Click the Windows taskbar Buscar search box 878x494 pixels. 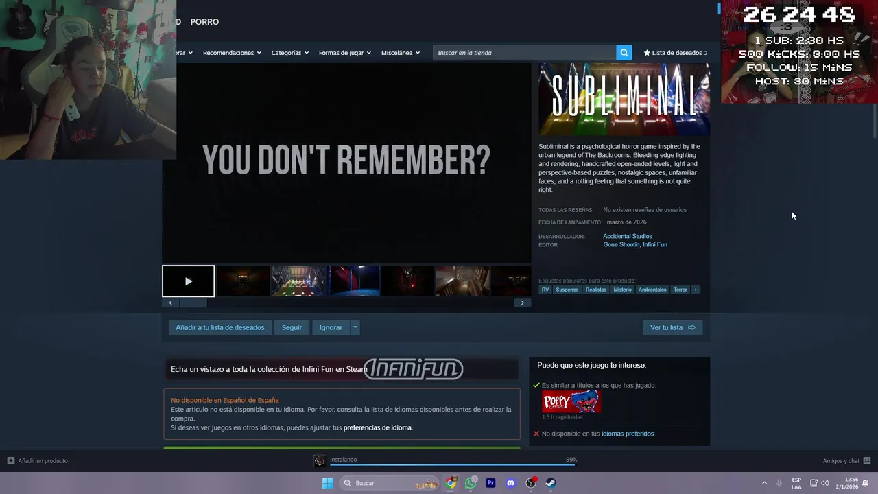click(390, 483)
